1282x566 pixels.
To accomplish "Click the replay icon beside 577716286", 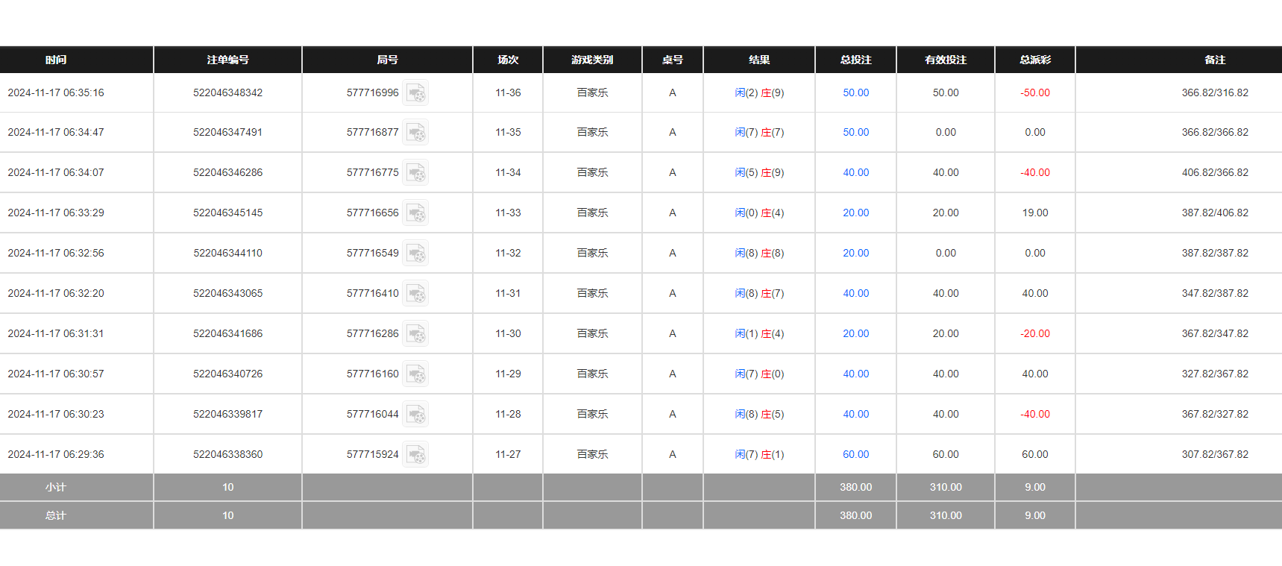I will 415,334.
